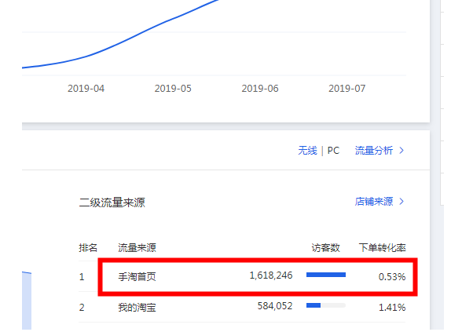
Task: Click the chevron beside 店铺来源
Action: coord(401,202)
